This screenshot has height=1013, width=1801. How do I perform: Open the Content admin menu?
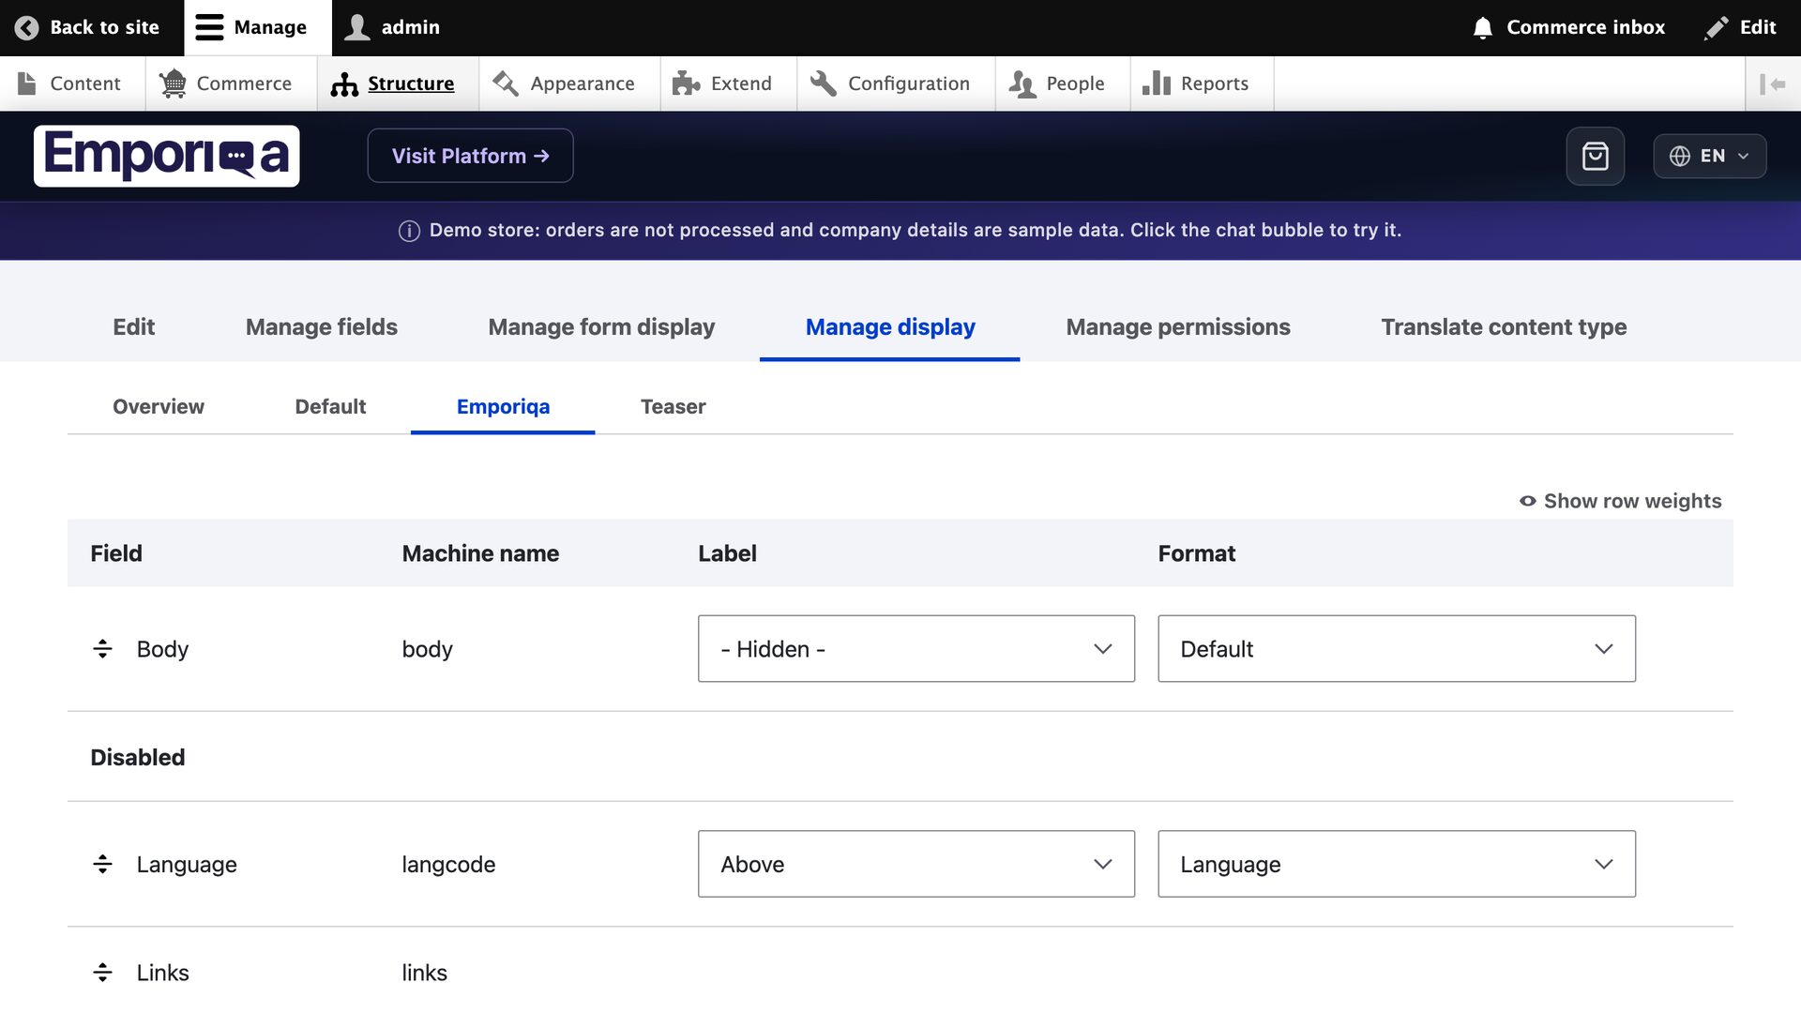coord(72,83)
